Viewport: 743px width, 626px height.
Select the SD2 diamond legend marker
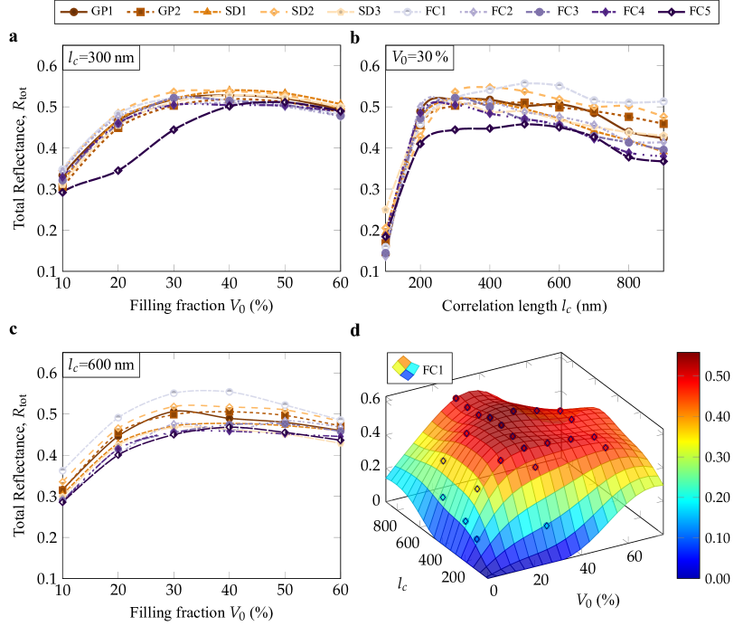point(274,12)
